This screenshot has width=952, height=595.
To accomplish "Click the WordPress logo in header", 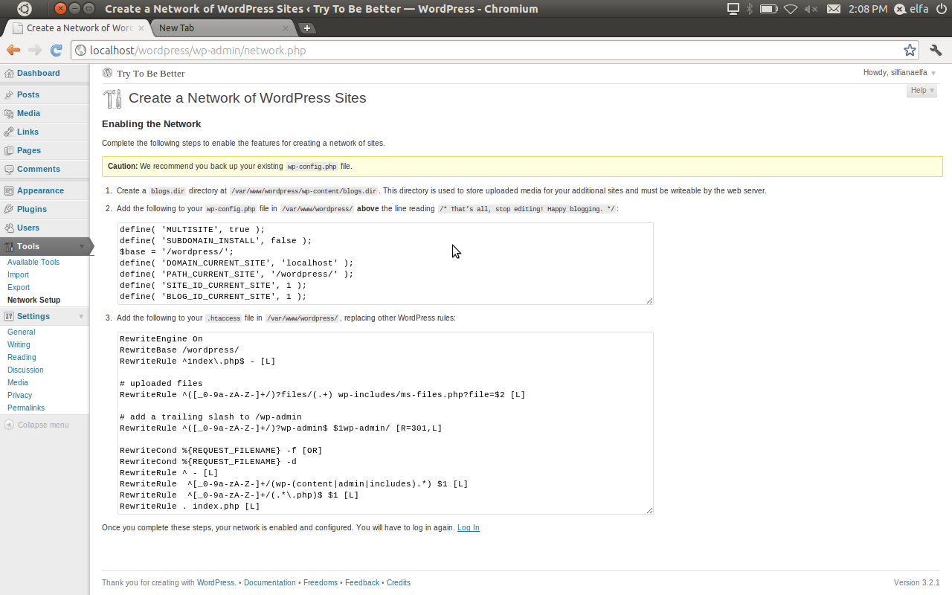I will pos(108,73).
